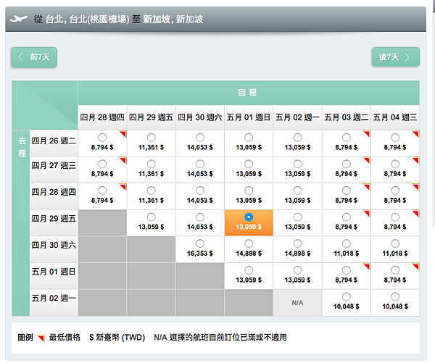Go to the next 7 days (後7天)
Screen dimensions: 435x363
[x=396, y=57]
